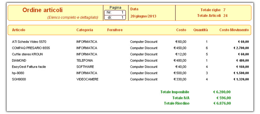260x114 pixels.
Task: Click the Fornitore column header
Action: point(115,30)
